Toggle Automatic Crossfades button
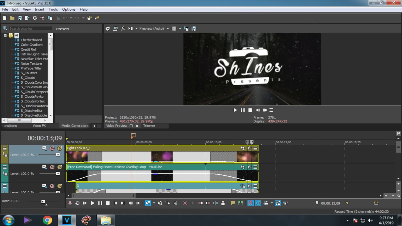The height and width of the screenshot is (226, 402). point(258,203)
